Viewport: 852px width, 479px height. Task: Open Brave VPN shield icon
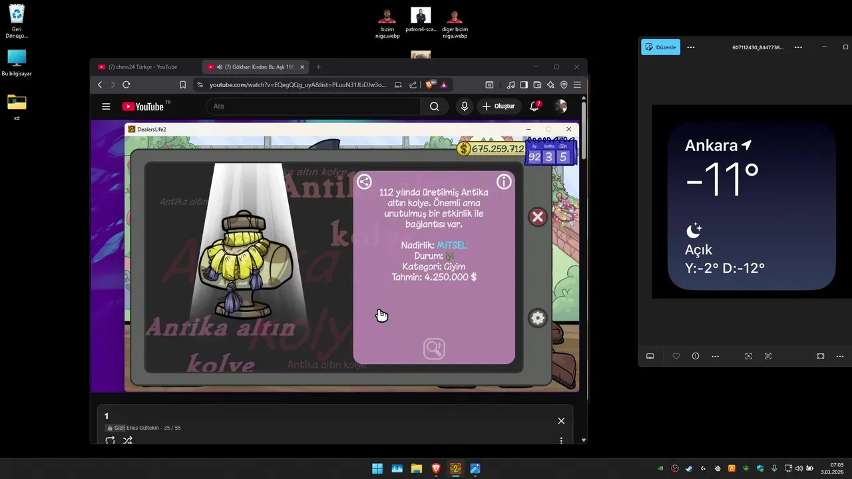564,84
